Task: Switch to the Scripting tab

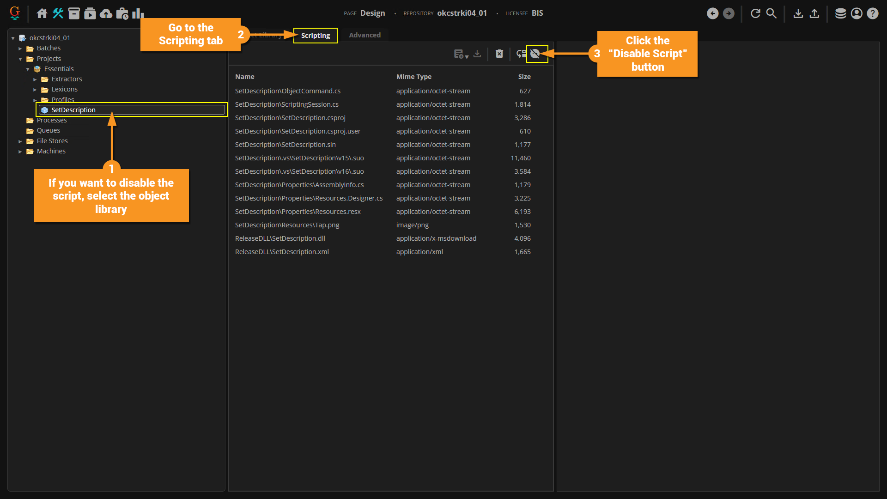Action: click(x=316, y=36)
